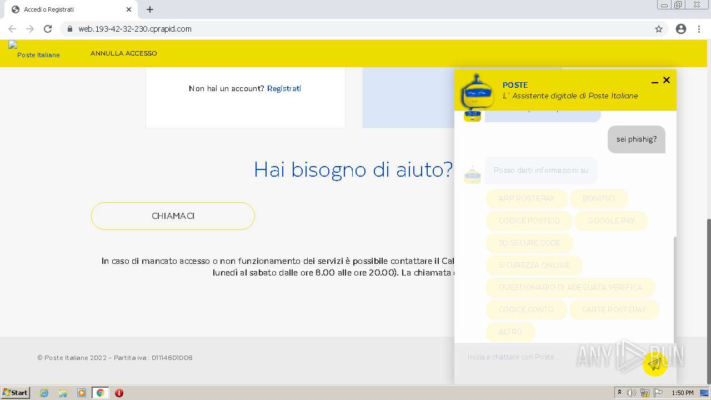The height and width of the screenshot is (400, 711).
Task: Open Internet Explorer from taskbar
Action: pos(44,393)
